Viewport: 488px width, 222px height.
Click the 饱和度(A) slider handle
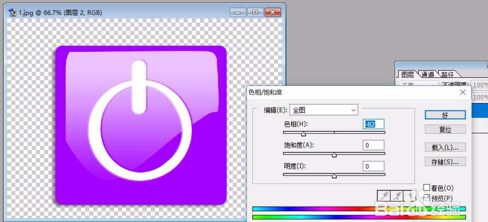click(x=334, y=155)
